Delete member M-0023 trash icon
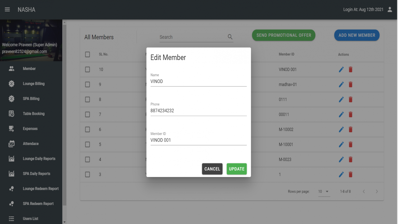The width and height of the screenshot is (398, 224). pos(350,159)
